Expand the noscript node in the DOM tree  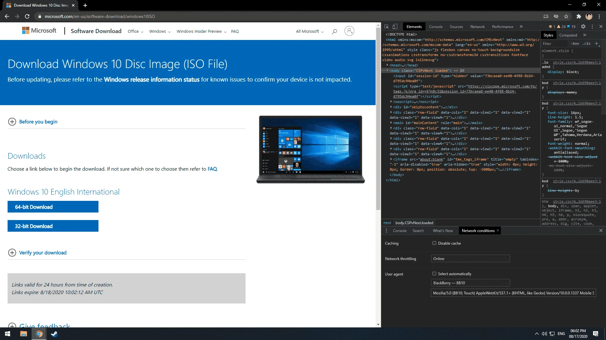tap(391, 102)
